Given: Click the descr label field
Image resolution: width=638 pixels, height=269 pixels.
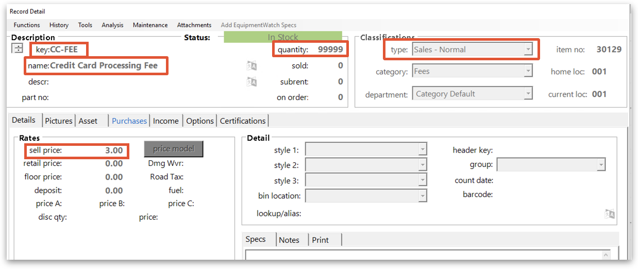Looking at the screenshot, I should (x=39, y=81).
